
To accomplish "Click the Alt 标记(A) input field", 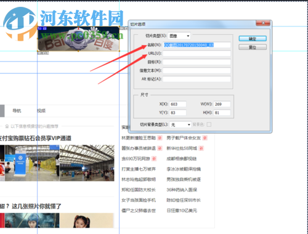I will pos(197,79).
